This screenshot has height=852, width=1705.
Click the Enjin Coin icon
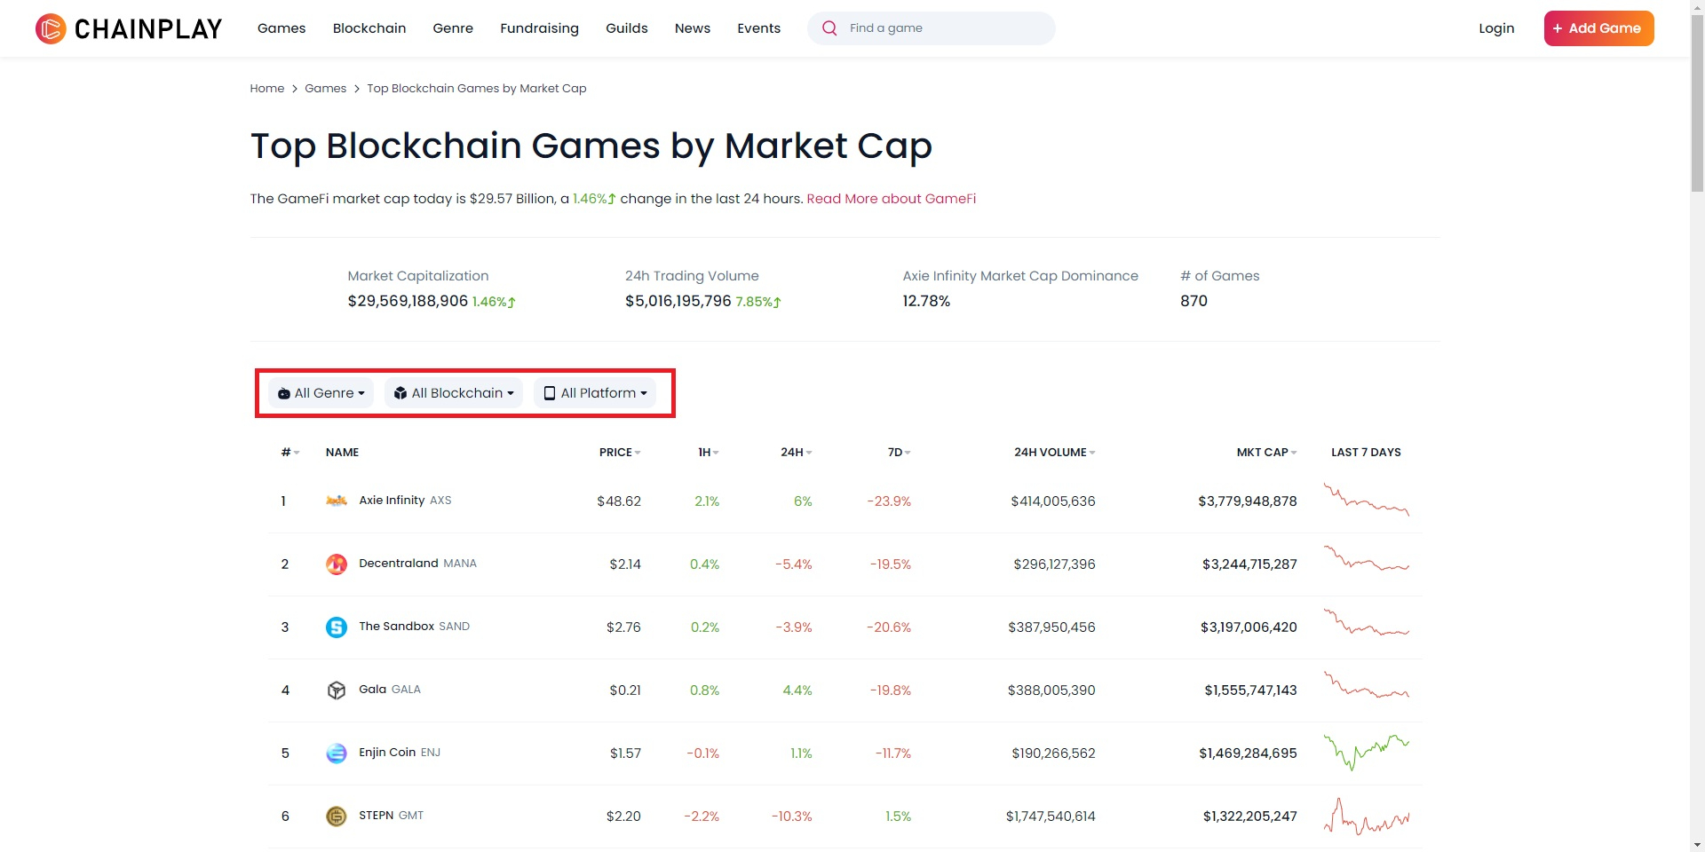tap(337, 753)
